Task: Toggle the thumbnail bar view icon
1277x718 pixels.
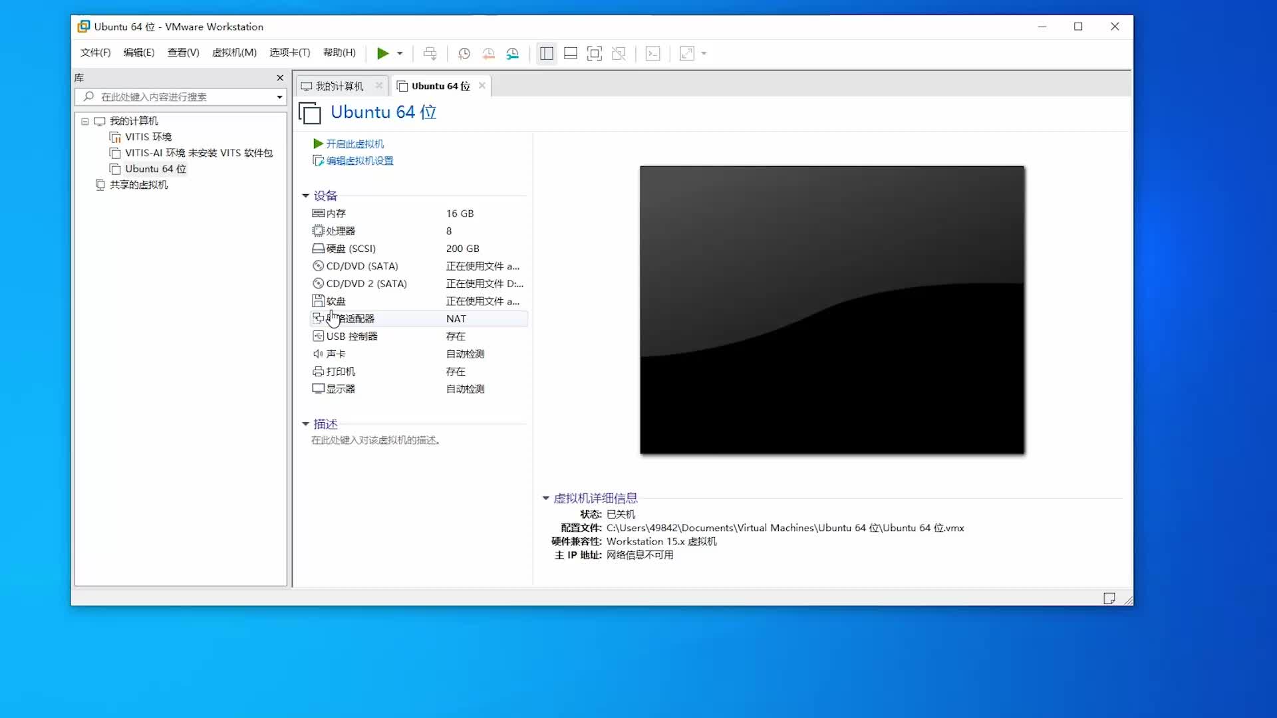Action: pos(571,53)
